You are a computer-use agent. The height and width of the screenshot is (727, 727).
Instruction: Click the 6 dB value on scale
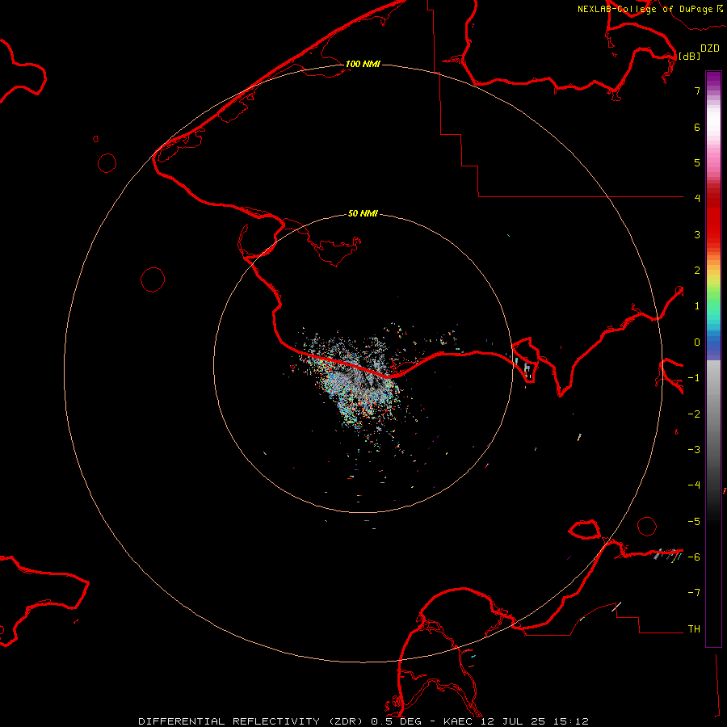697,127
